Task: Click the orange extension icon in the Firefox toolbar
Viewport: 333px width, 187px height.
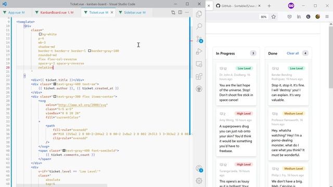Action: [x=317, y=17]
